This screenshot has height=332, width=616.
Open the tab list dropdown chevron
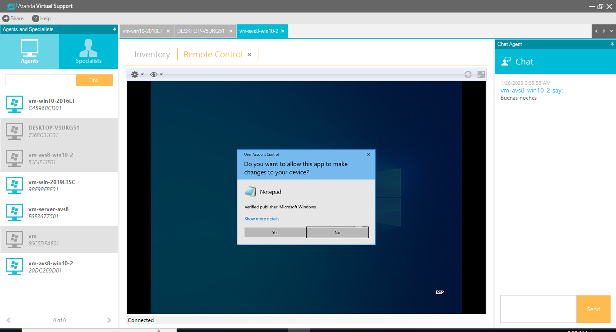611,31
